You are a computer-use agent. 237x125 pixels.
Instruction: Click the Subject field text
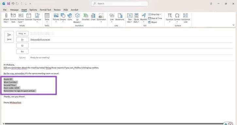(40, 57)
